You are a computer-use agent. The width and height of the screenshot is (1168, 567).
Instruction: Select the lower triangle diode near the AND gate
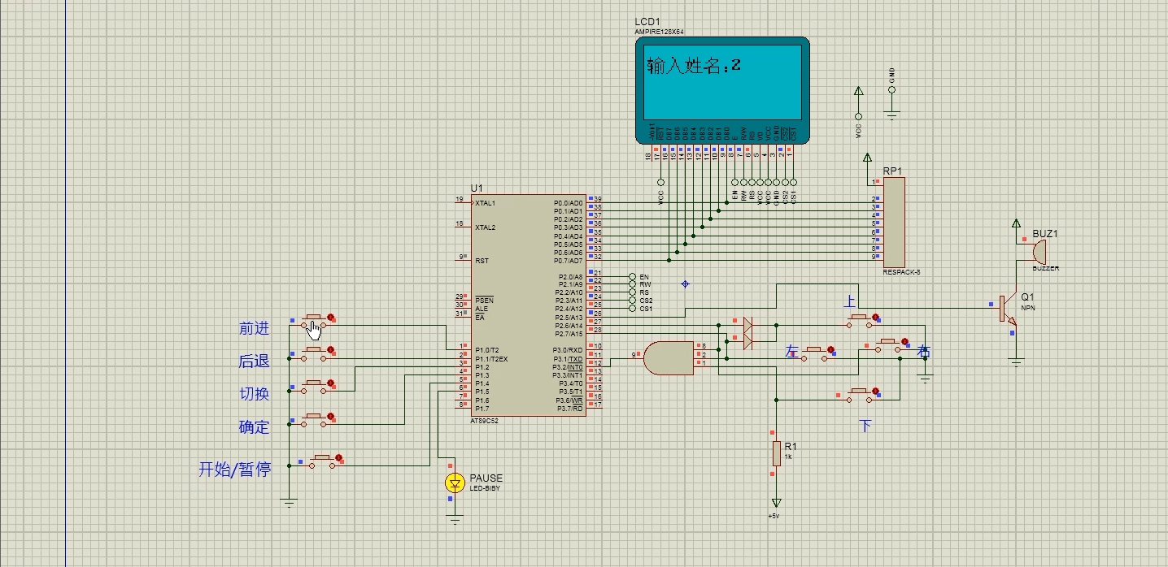click(748, 342)
